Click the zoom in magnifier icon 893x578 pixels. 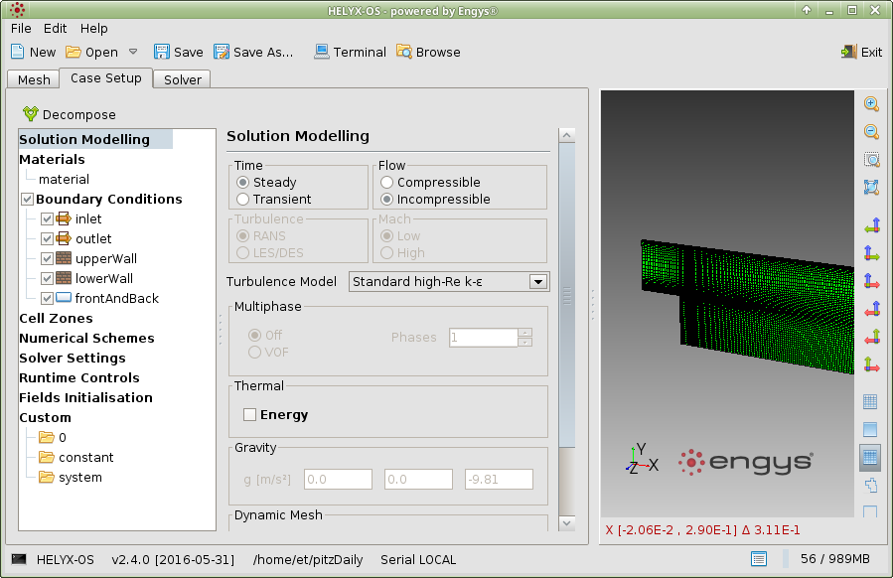[x=871, y=103]
